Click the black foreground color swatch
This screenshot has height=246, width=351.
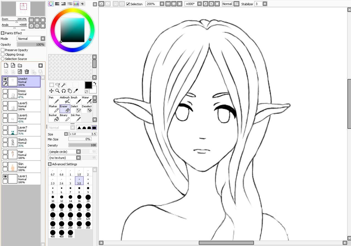point(88,85)
